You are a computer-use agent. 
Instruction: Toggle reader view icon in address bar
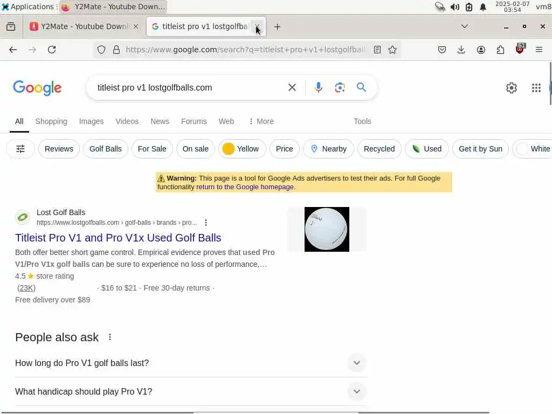[377, 50]
